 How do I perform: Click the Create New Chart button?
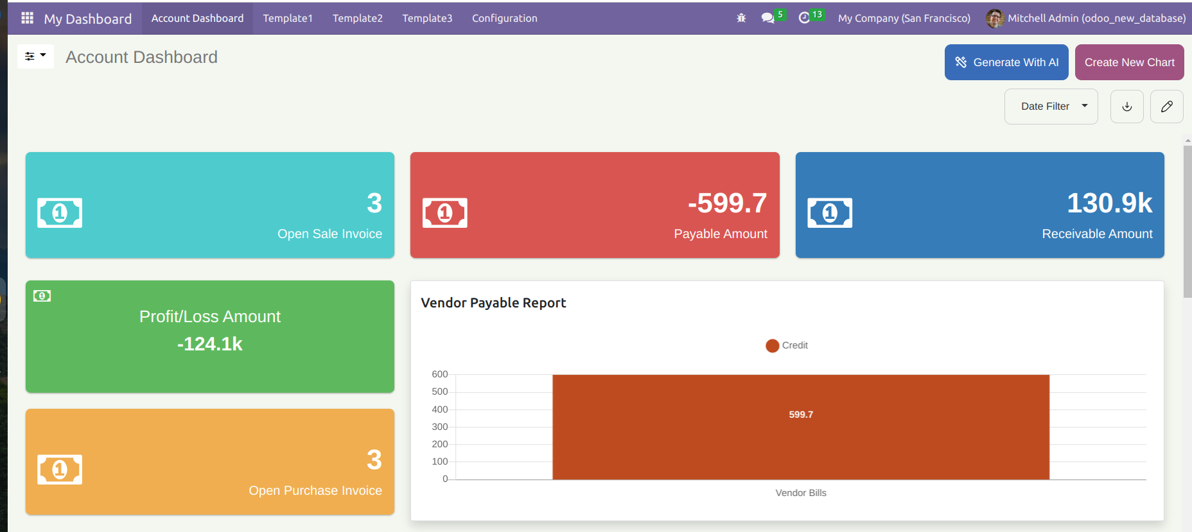coord(1129,62)
